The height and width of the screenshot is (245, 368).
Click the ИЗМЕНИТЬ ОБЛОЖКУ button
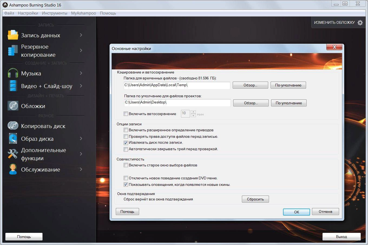(338, 23)
